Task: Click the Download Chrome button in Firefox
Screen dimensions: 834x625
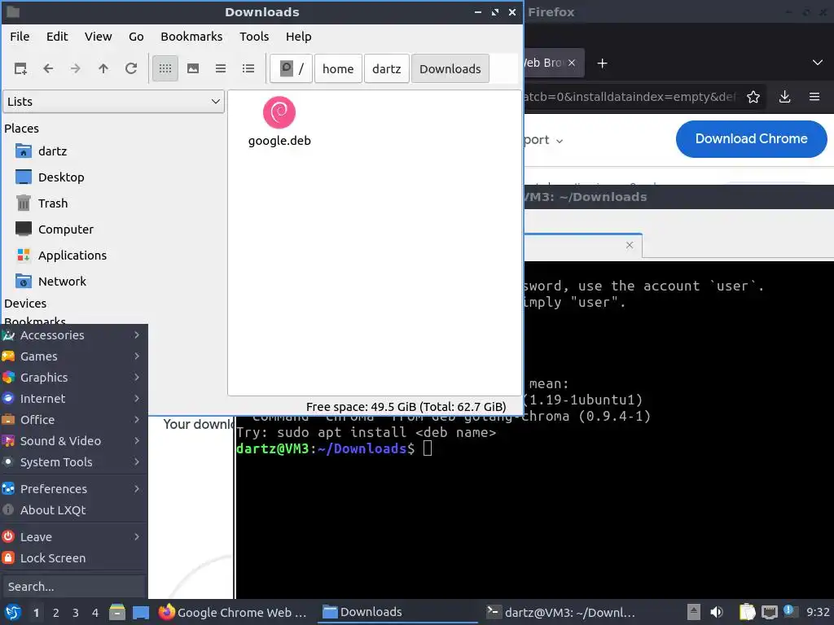Action: [x=751, y=138]
